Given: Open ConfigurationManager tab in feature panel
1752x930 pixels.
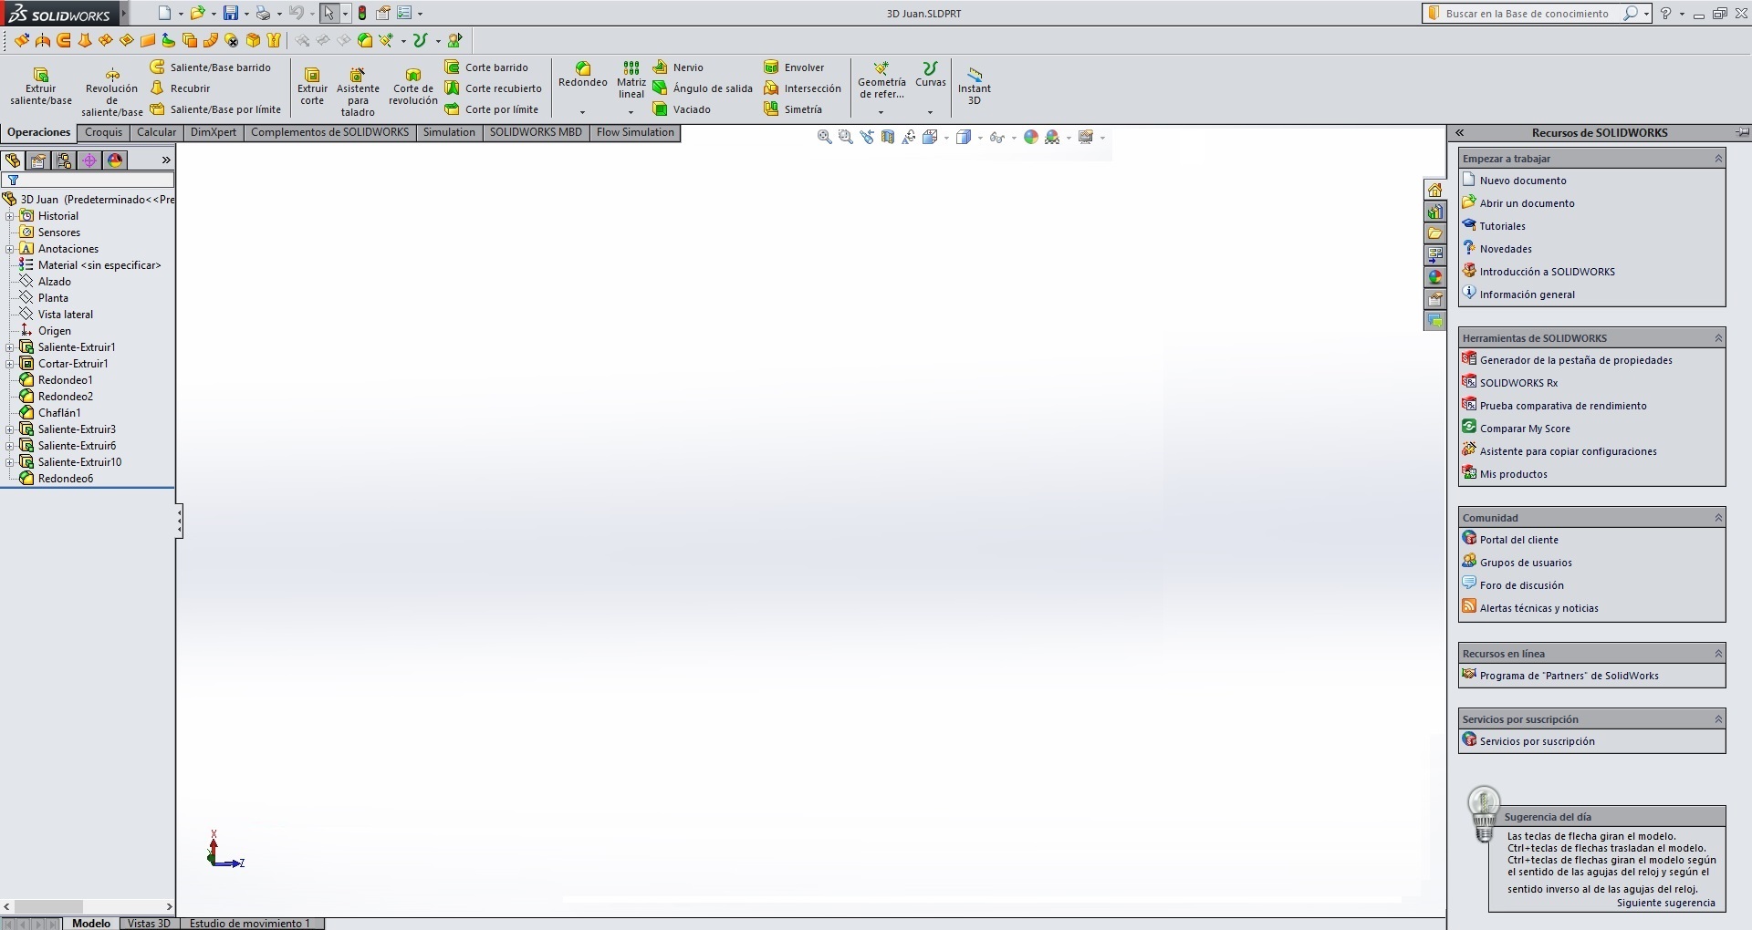Looking at the screenshot, I should [x=64, y=160].
